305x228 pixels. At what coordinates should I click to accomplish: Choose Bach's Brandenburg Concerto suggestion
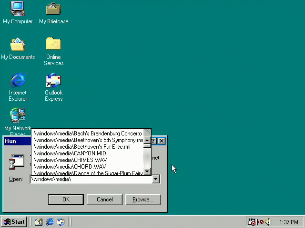pos(88,133)
